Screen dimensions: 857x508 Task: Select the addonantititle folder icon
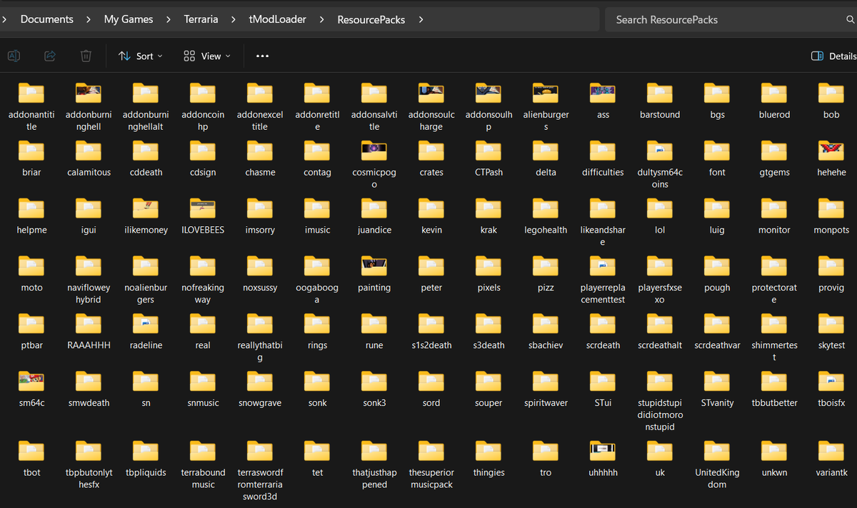click(31, 93)
